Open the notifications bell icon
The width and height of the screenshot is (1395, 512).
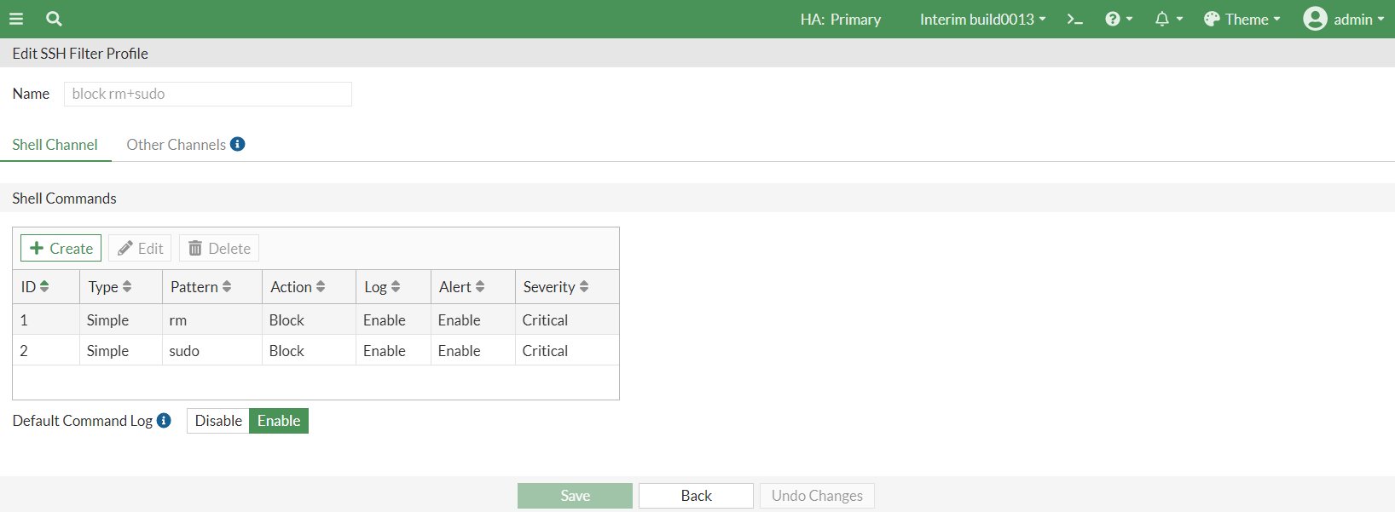[1163, 18]
